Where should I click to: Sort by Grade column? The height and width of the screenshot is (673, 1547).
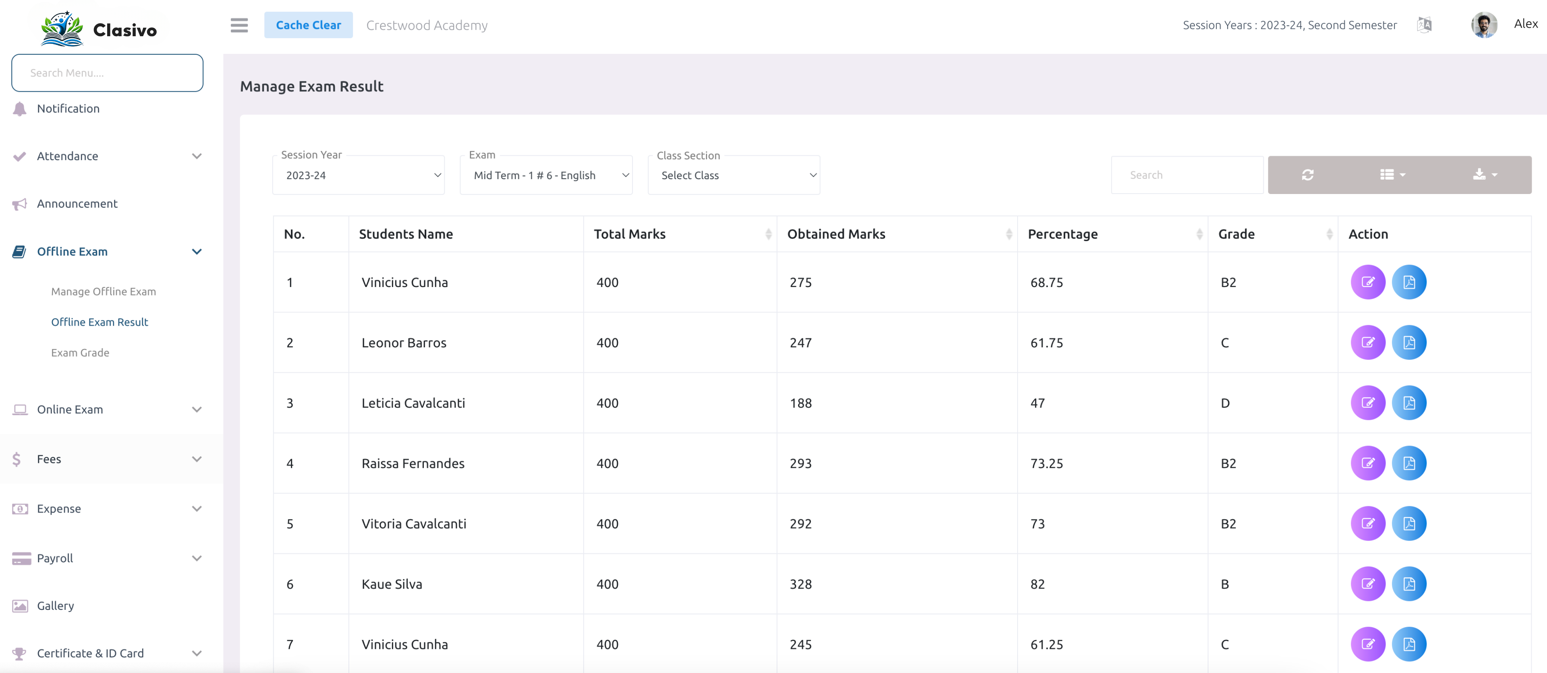click(1273, 234)
